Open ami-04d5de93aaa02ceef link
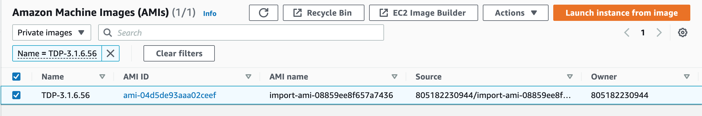The image size is (702, 116). tap(170, 95)
